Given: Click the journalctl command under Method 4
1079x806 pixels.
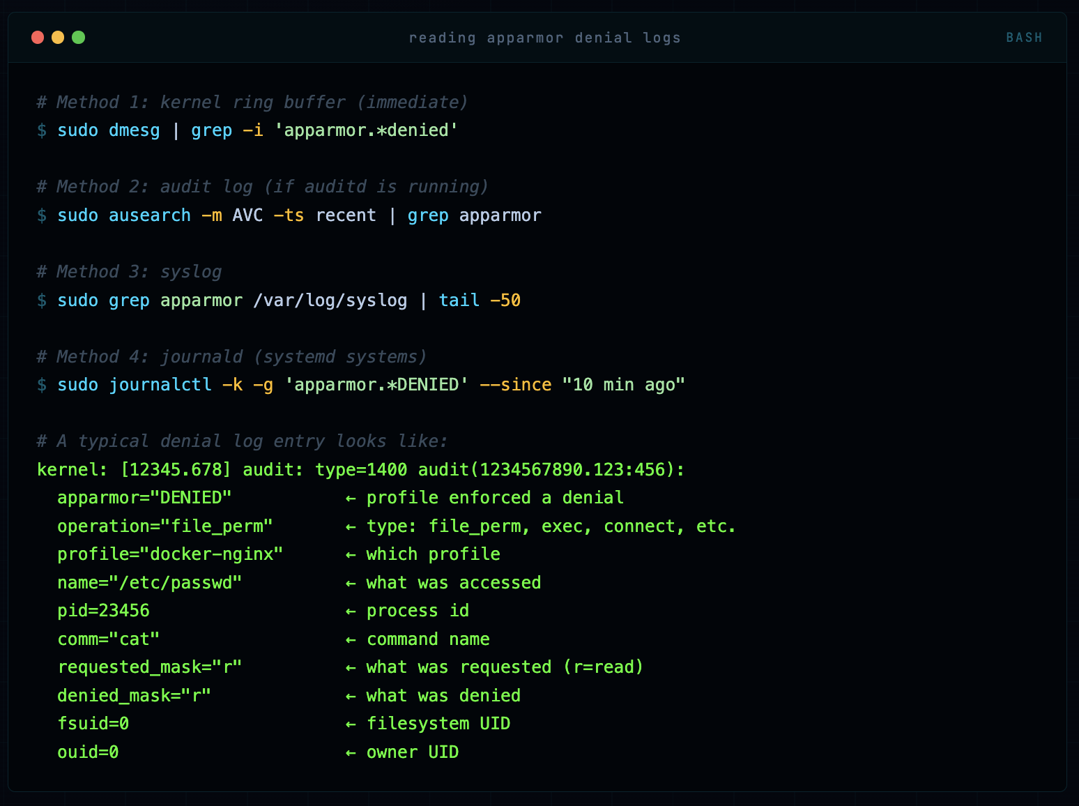Looking at the screenshot, I should (x=161, y=384).
